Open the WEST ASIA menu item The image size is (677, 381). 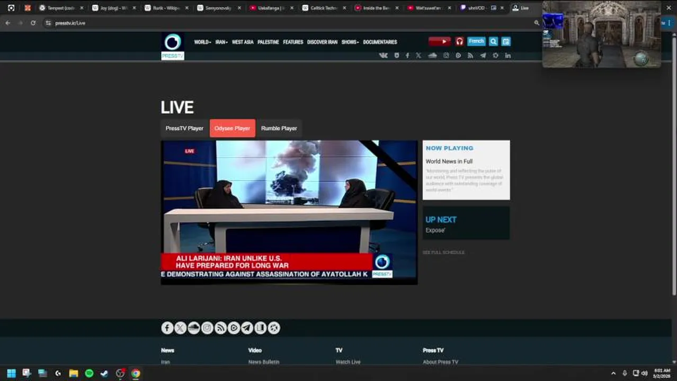(243, 42)
